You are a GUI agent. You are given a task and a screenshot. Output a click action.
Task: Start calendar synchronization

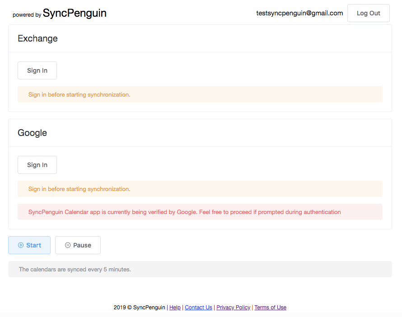click(x=29, y=245)
